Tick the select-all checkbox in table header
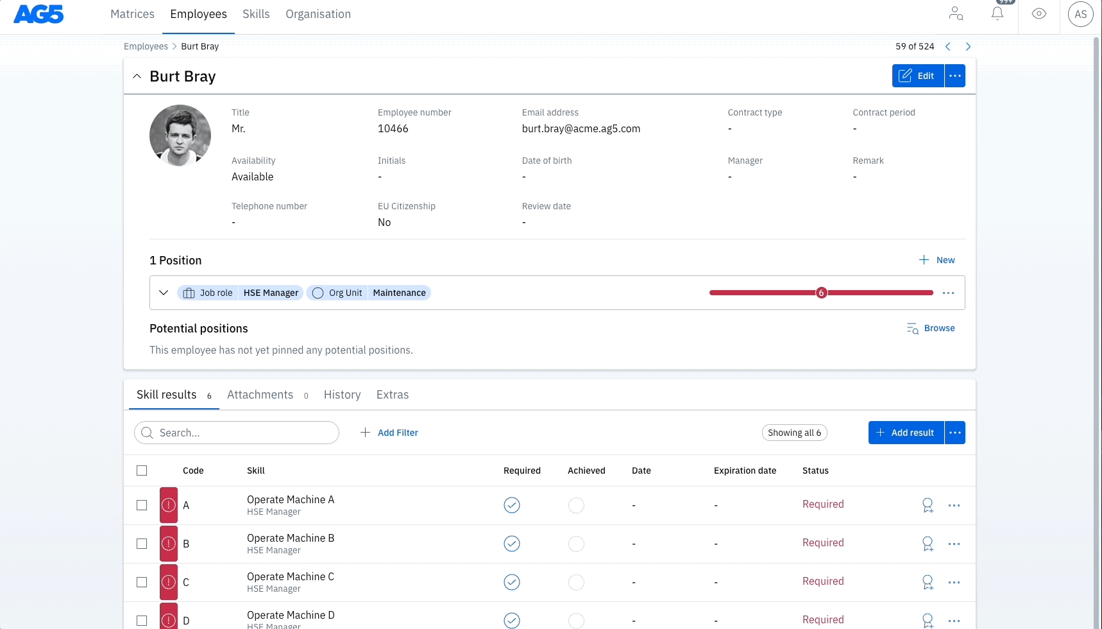The height and width of the screenshot is (629, 1102). point(142,470)
